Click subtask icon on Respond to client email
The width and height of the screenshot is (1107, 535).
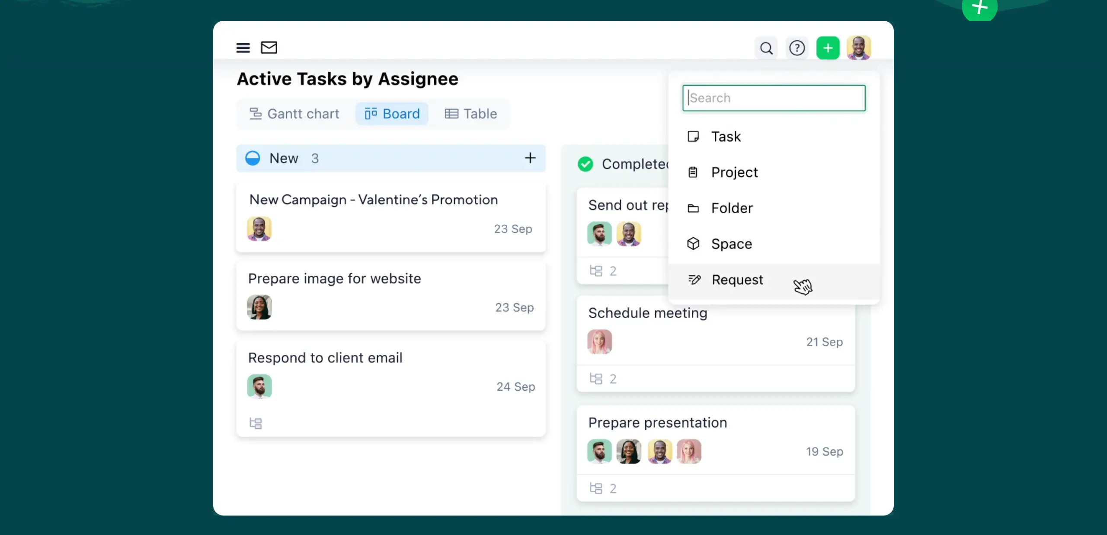click(256, 423)
